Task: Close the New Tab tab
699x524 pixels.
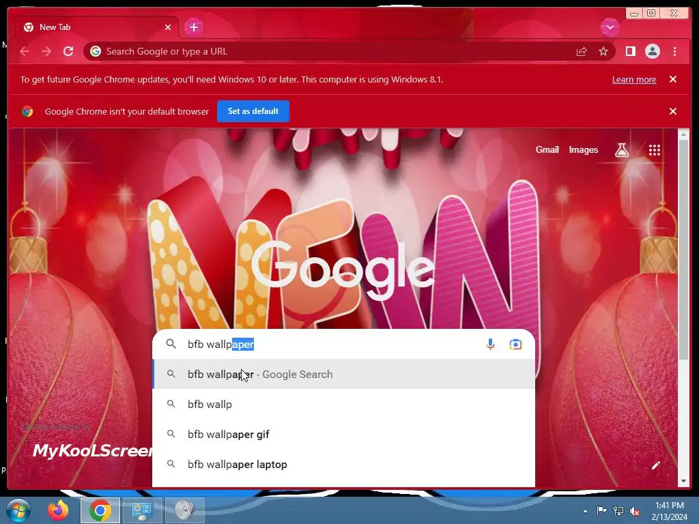Action: tap(168, 27)
